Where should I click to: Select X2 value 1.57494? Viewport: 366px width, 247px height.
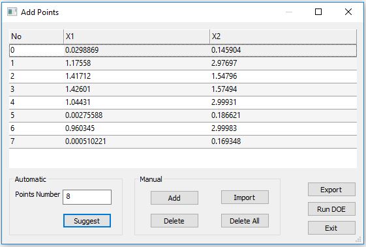[224, 89]
